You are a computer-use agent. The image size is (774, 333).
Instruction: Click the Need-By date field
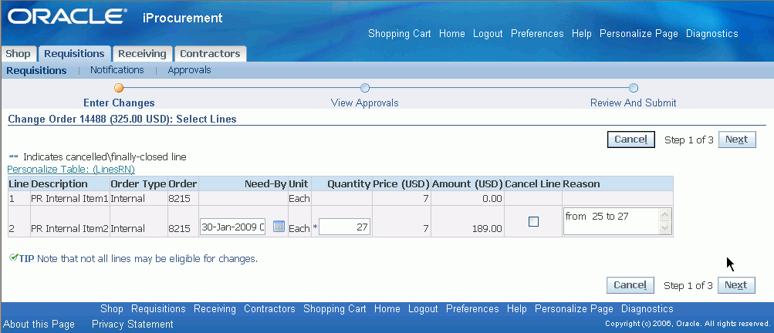pyautogui.click(x=232, y=227)
